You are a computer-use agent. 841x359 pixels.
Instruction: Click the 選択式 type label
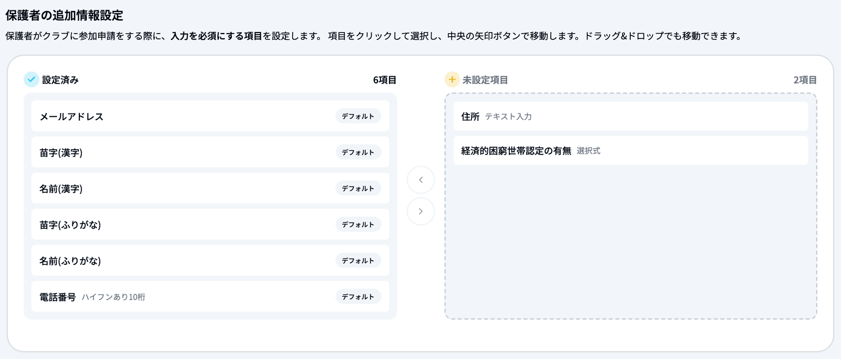588,151
